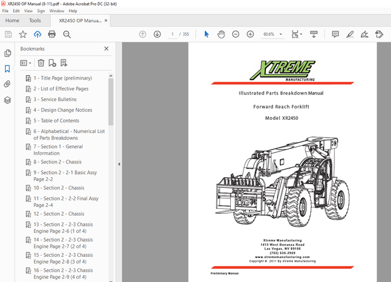391x282 pixels.
Task: Click the Save file icon
Action: [8, 34]
